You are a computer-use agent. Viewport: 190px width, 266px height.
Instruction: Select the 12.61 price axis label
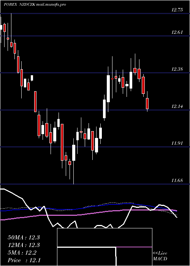[x=177, y=32]
